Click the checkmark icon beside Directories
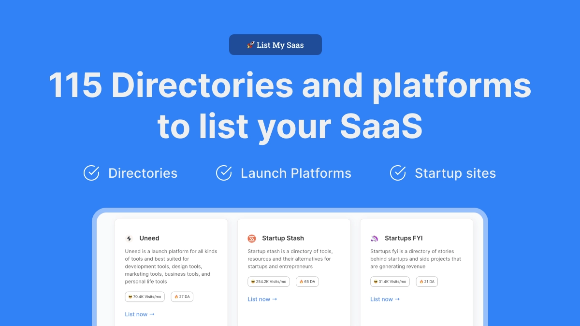This screenshot has width=580, height=326. (x=91, y=173)
